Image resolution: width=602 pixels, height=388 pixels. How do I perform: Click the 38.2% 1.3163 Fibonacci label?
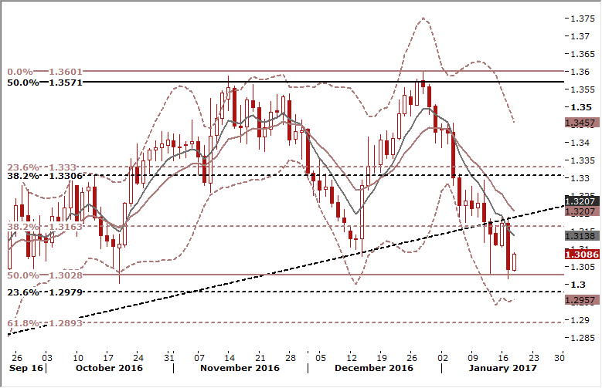pyautogui.click(x=45, y=227)
